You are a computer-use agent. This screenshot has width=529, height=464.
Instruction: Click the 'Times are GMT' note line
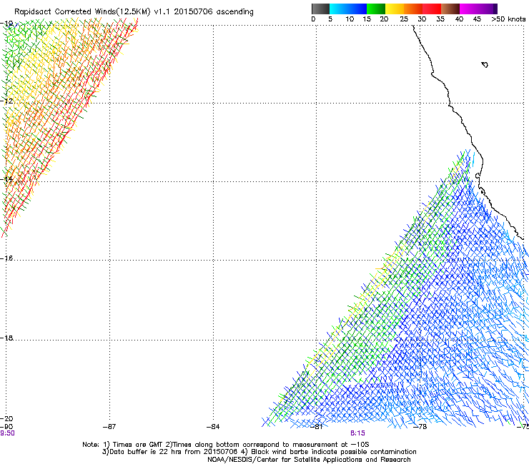(x=226, y=445)
